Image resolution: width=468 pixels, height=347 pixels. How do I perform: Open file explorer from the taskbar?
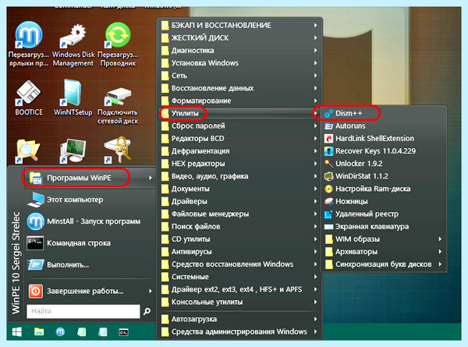pos(39,331)
